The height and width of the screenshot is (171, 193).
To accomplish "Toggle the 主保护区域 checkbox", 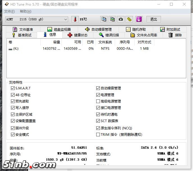I will [13, 115].
